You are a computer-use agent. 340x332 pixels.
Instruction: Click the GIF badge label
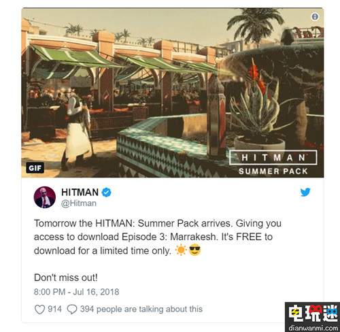(x=35, y=168)
